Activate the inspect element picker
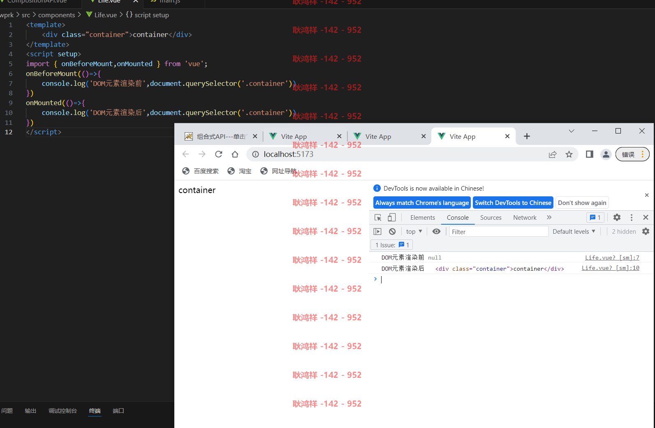This screenshot has height=428, width=655. point(378,218)
